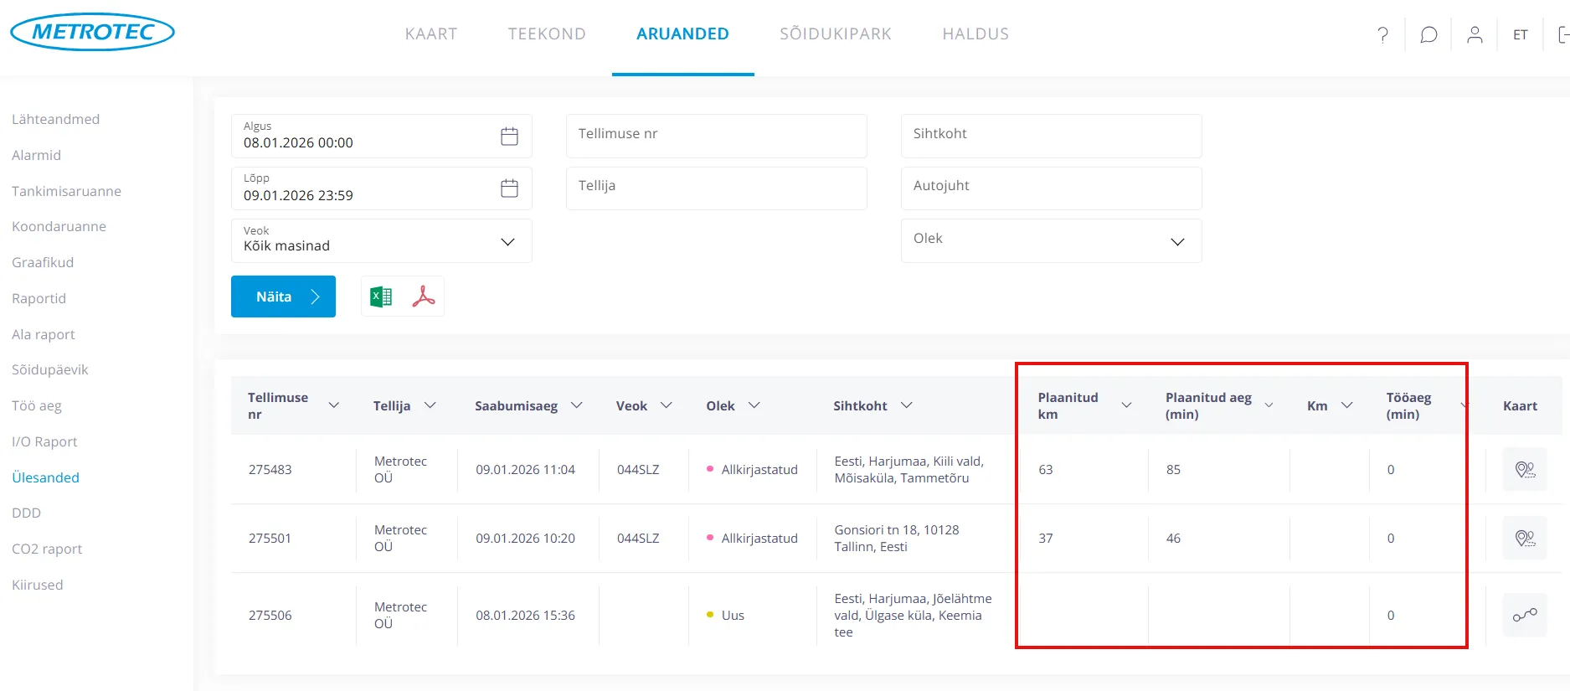The width and height of the screenshot is (1570, 691).
Task: Expand the Olek status dropdown filter
Action: (1176, 241)
